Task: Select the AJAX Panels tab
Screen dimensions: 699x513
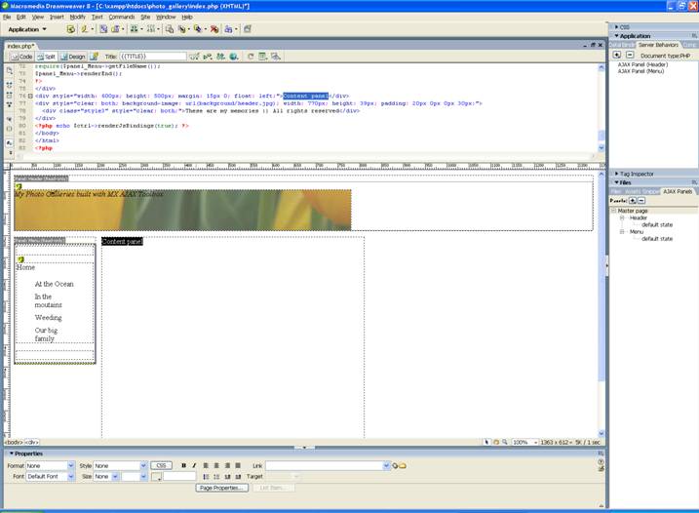Action: (x=678, y=191)
